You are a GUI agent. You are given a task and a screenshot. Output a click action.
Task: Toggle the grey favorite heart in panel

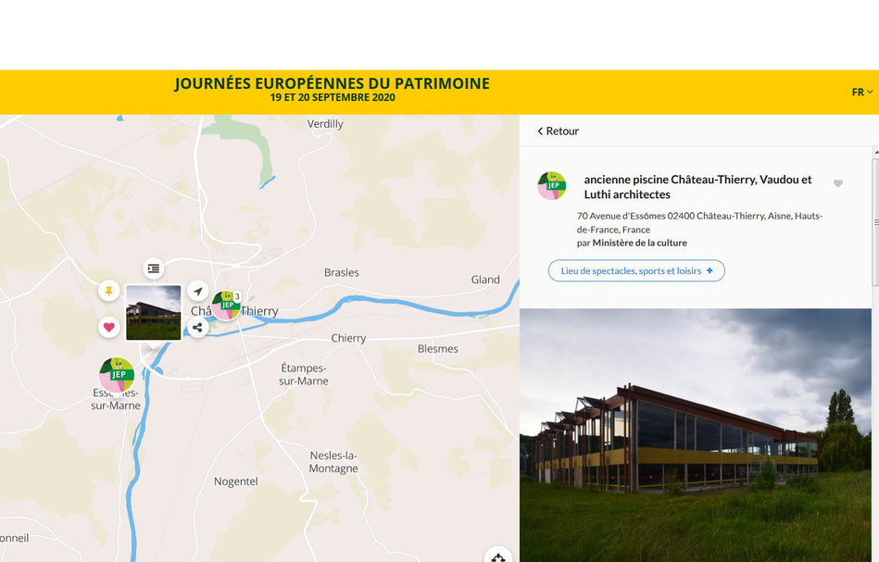click(837, 183)
